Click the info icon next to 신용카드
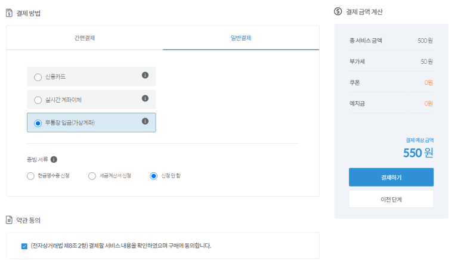The image size is (461, 260). 145,75
